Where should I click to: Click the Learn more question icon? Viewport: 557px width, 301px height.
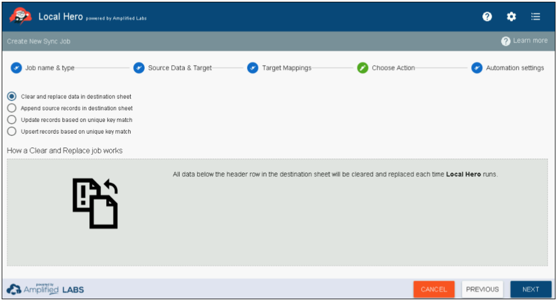pos(506,41)
